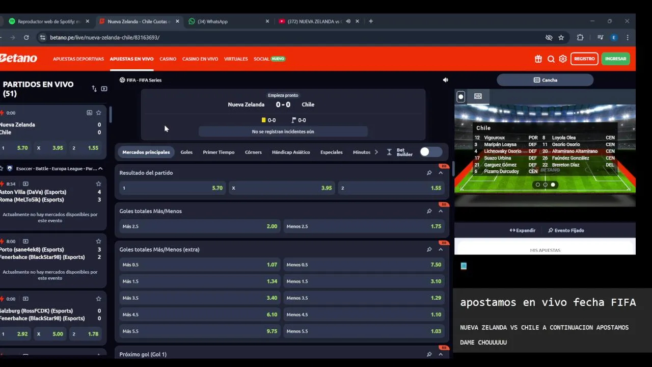Viewport: 652px width, 367px height.
Task: Select the circle tracker view icon
Action: point(461,96)
